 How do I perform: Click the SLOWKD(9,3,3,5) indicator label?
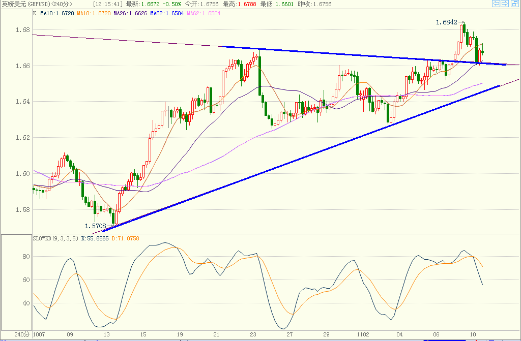55,238
